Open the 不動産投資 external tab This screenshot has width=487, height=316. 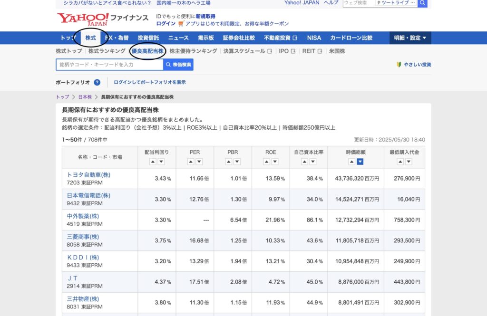(281, 38)
